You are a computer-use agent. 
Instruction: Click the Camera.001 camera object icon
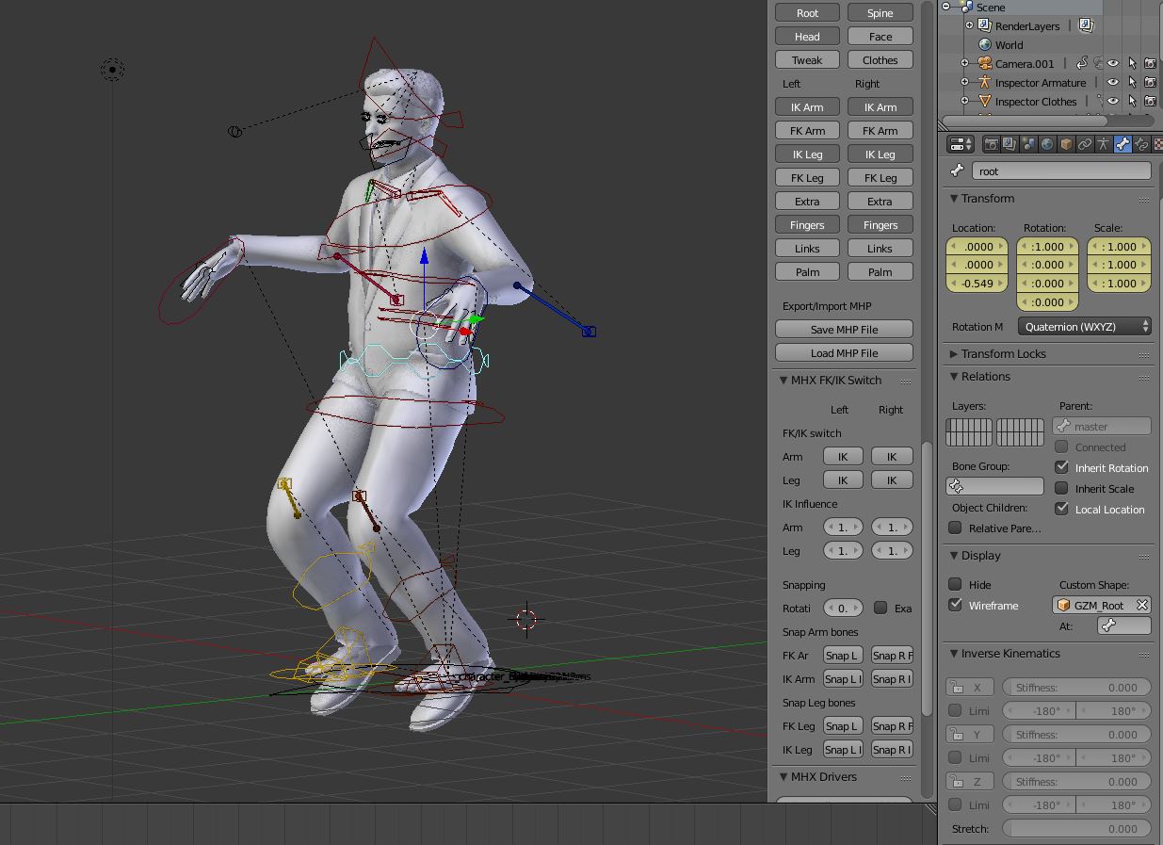coord(985,63)
